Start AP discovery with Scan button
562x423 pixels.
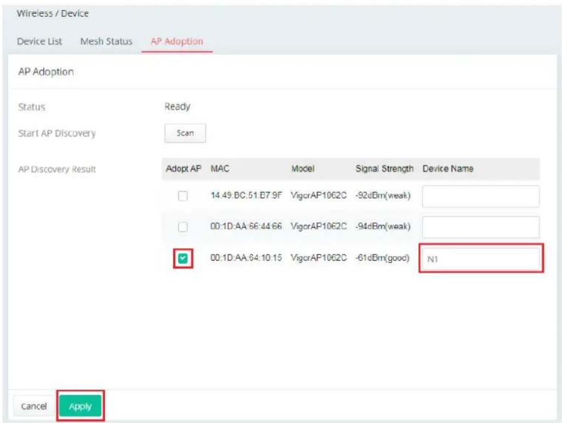[x=185, y=133]
